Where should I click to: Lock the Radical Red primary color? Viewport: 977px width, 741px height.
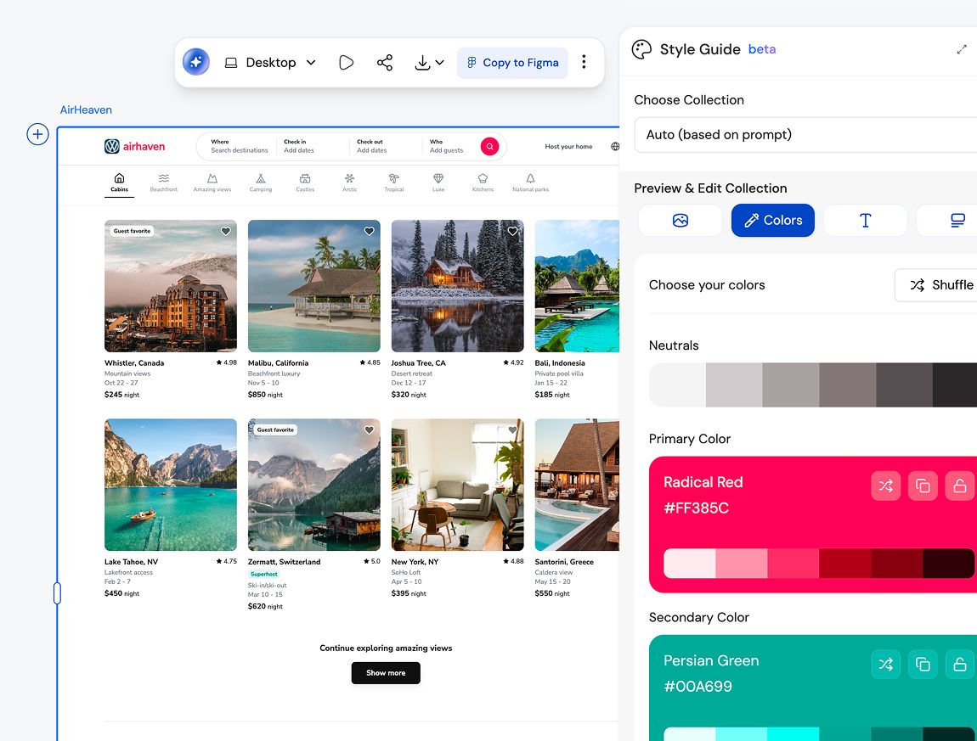point(960,486)
